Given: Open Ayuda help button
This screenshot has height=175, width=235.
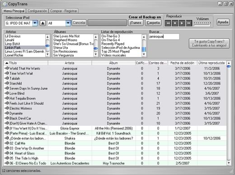Looking at the screenshot, I should pos(223,22).
